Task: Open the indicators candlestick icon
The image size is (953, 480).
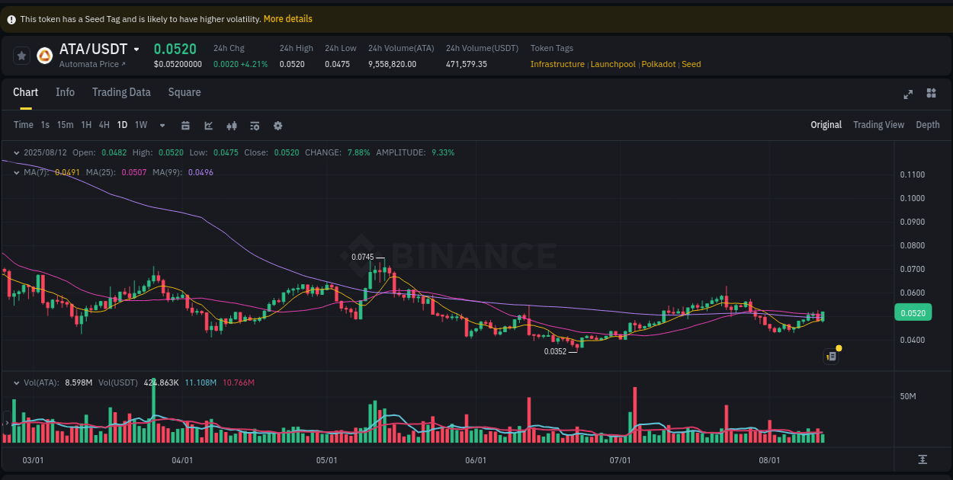Action: tap(232, 125)
